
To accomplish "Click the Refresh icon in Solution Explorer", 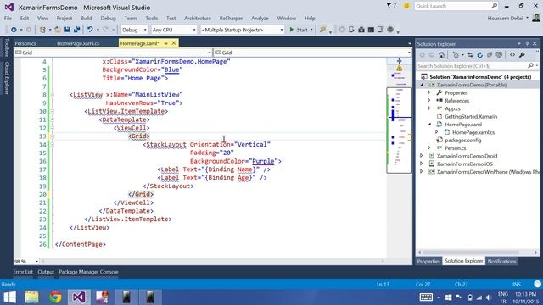I will coord(479,54).
